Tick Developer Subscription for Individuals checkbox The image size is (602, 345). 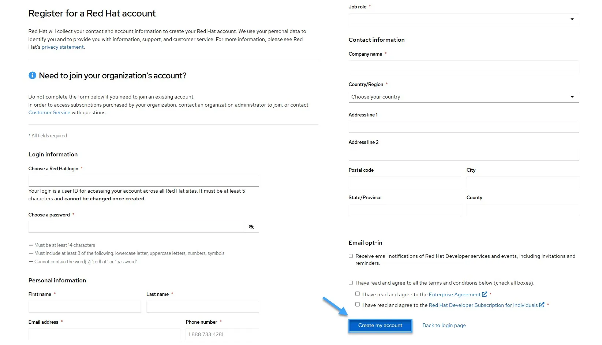[358, 304]
